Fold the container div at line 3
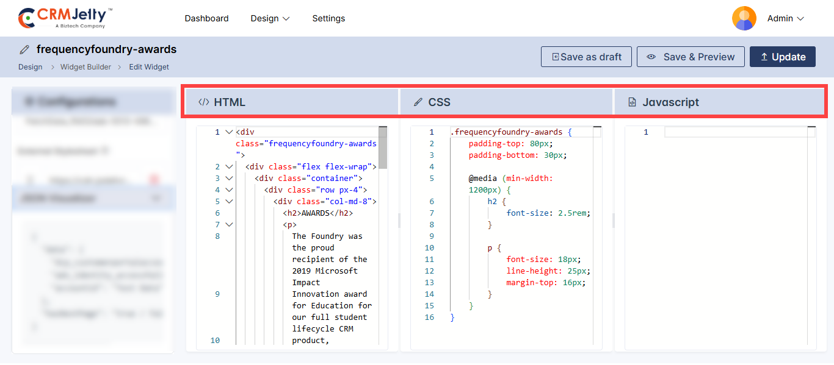 pyautogui.click(x=229, y=179)
